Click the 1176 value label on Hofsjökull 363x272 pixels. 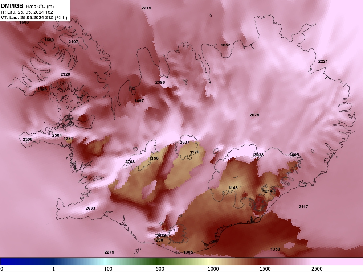click(195, 152)
